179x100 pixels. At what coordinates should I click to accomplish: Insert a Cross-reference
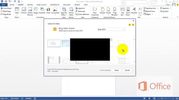pyautogui.click(x=82, y=14)
